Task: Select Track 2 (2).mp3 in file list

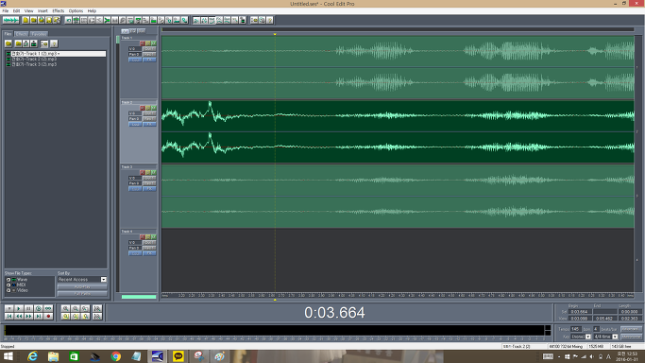Action: coord(34,60)
